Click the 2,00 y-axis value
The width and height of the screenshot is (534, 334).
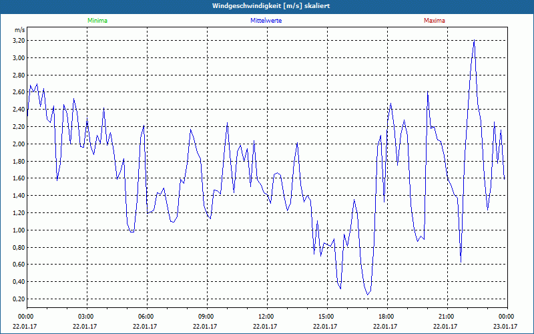coord(19,144)
